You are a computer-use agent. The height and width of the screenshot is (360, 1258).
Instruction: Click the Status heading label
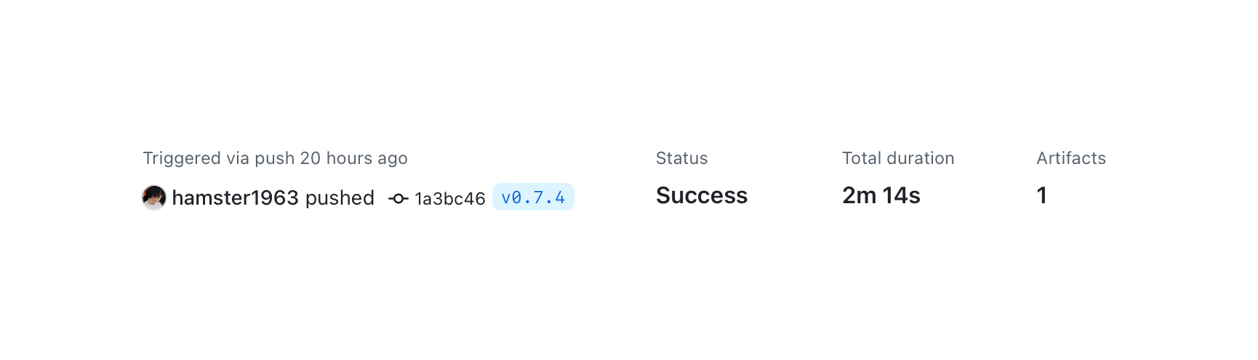point(681,158)
